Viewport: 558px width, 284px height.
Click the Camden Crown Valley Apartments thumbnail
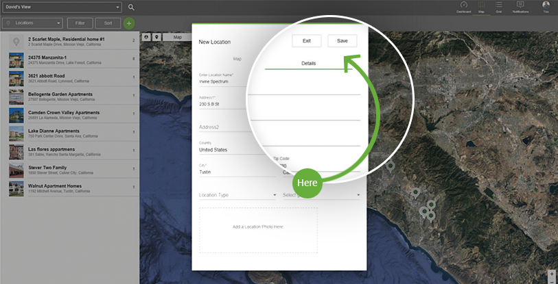(16, 116)
